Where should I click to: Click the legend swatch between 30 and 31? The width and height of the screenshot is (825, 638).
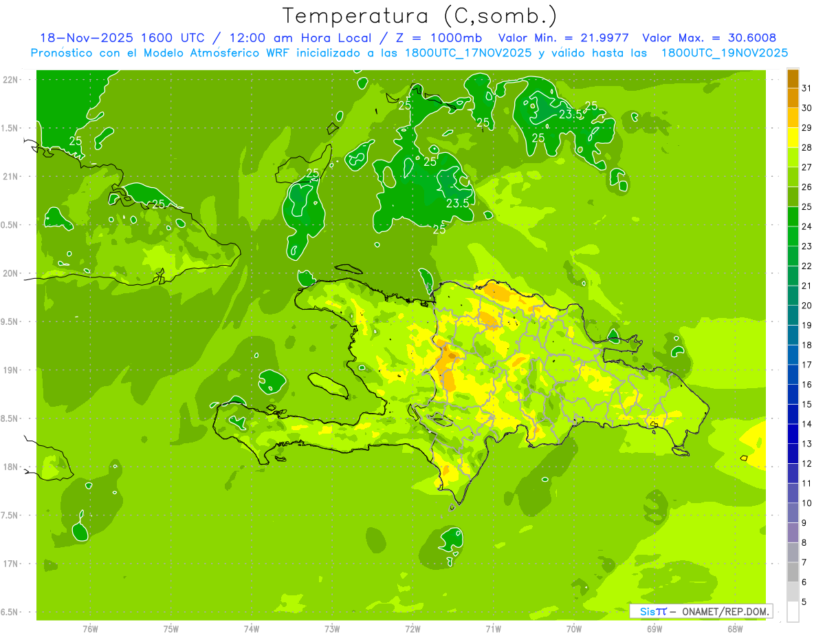tap(793, 98)
